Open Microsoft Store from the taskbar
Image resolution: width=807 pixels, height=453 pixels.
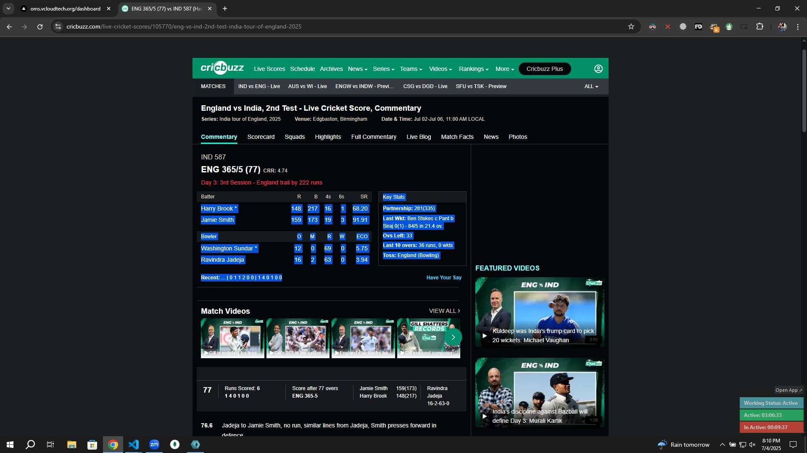[x=92, y=445]
